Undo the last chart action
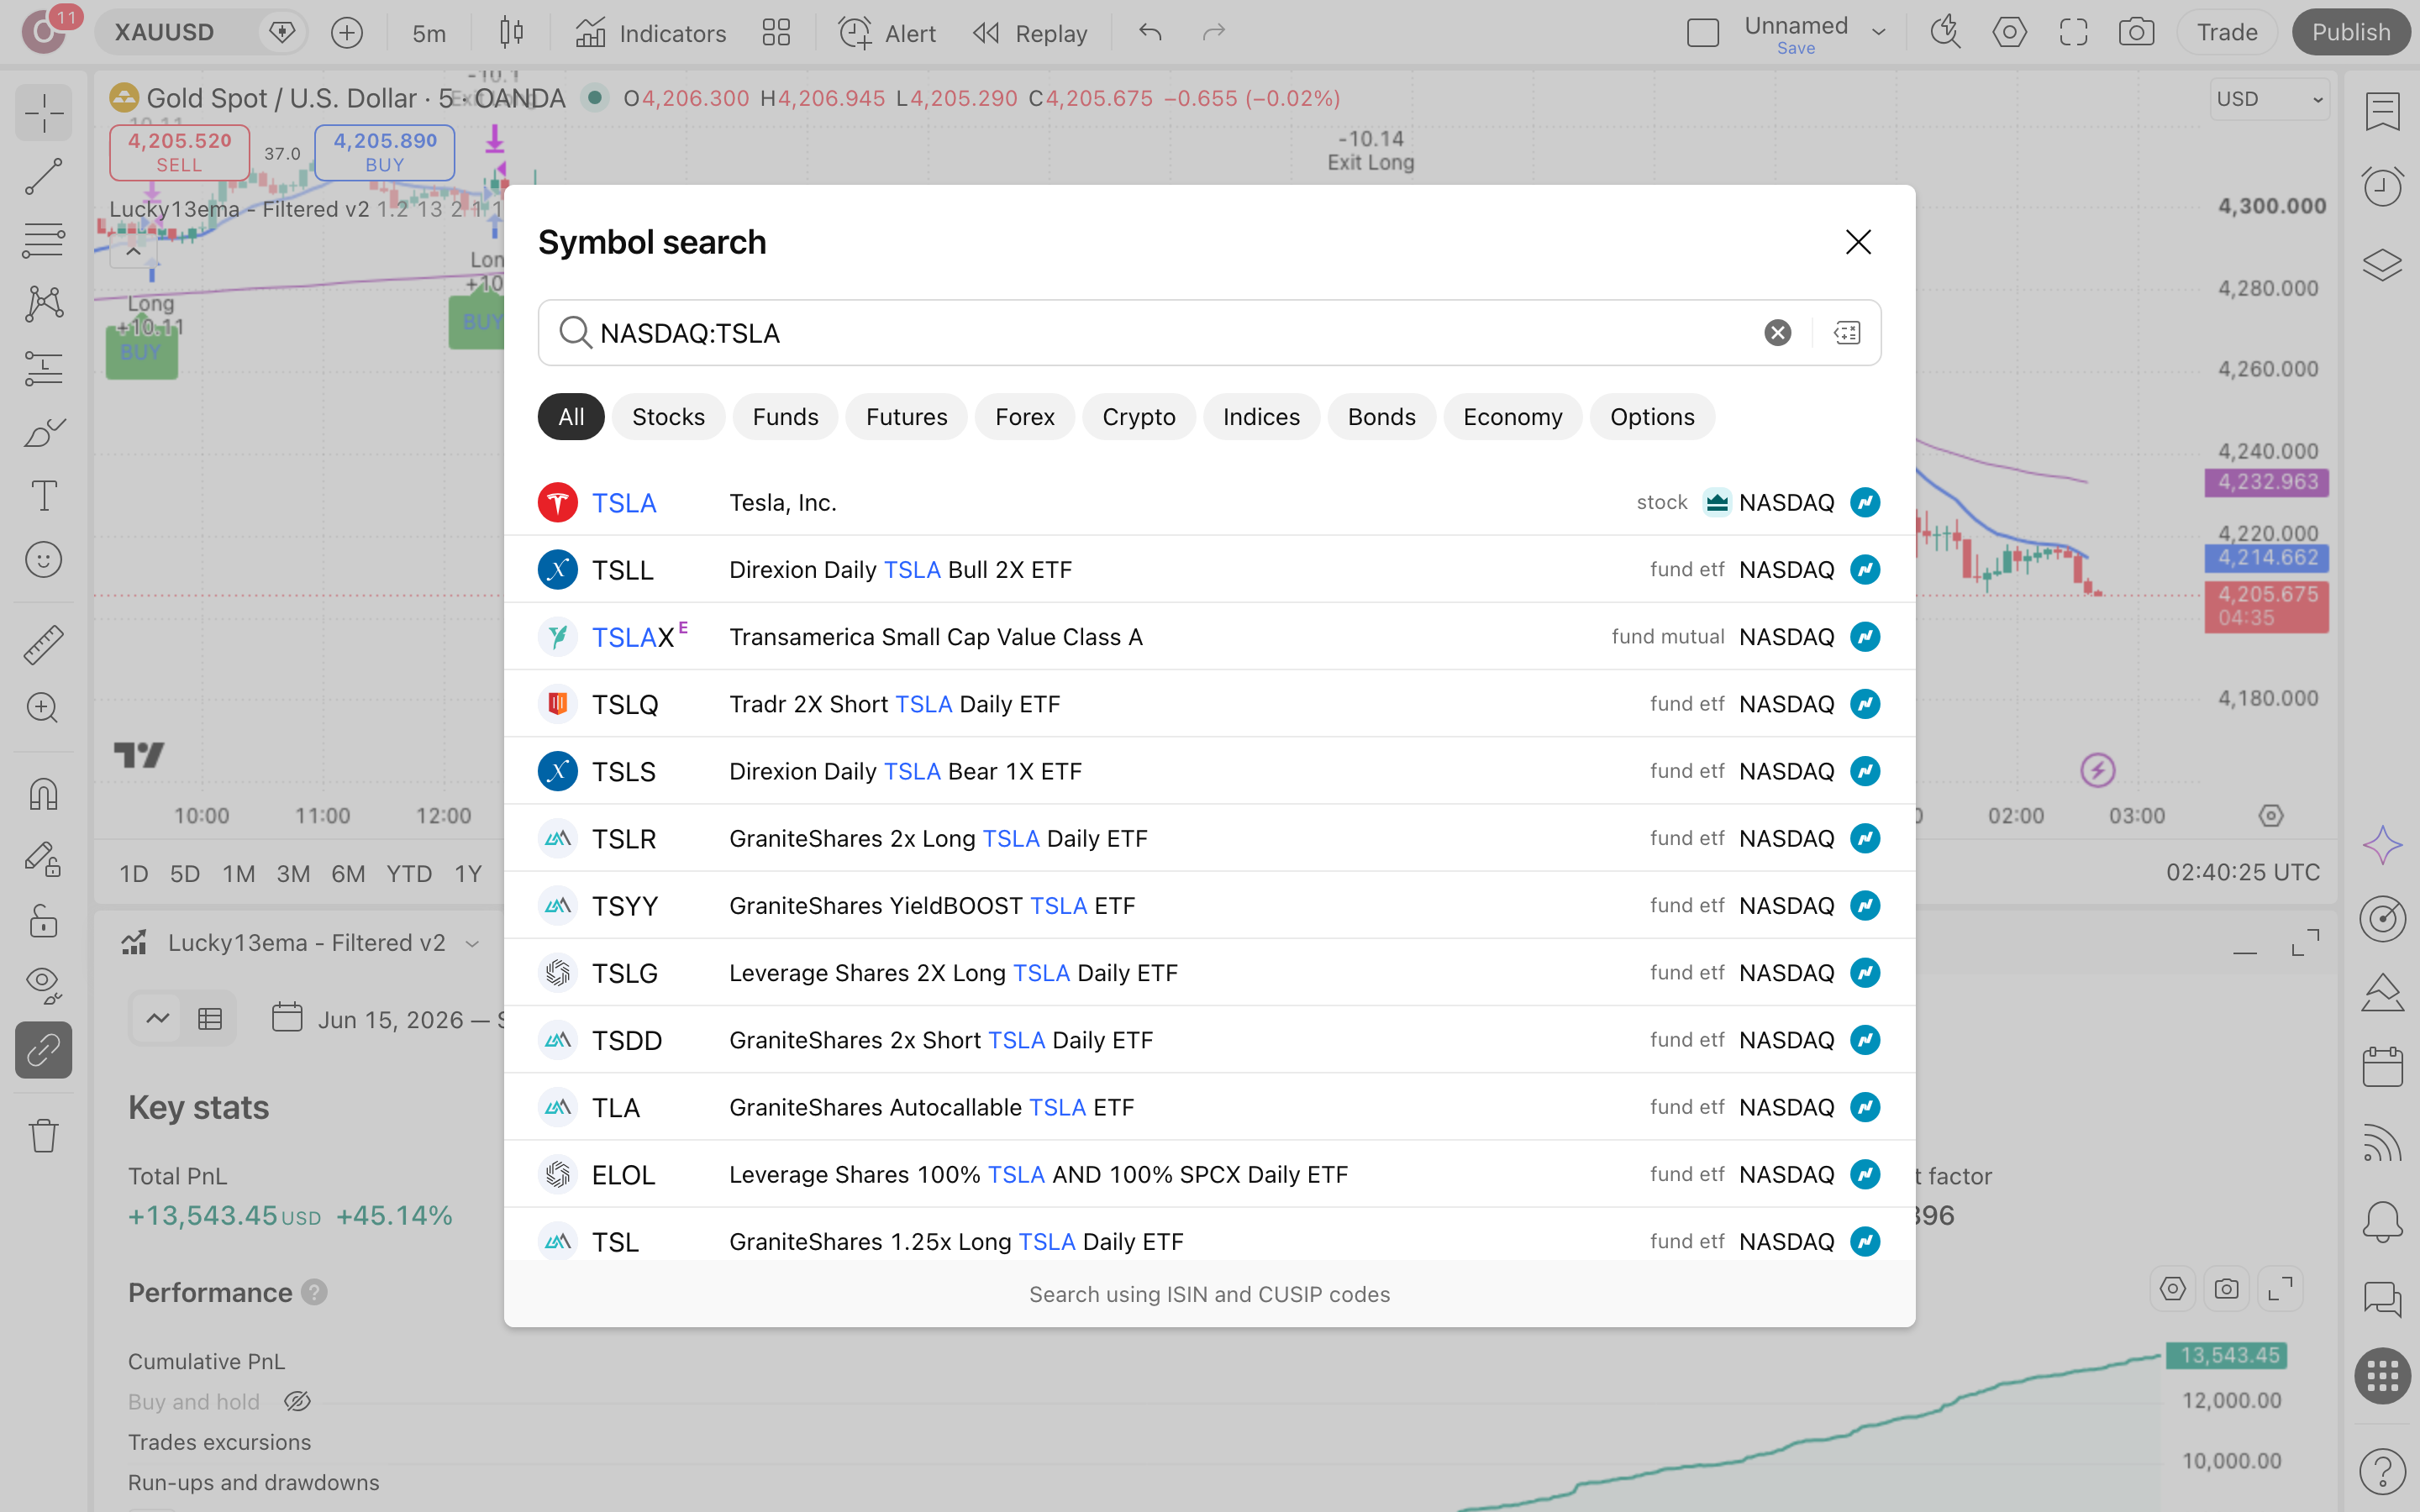The image size is (2420, 1512). click(1150, 32)
